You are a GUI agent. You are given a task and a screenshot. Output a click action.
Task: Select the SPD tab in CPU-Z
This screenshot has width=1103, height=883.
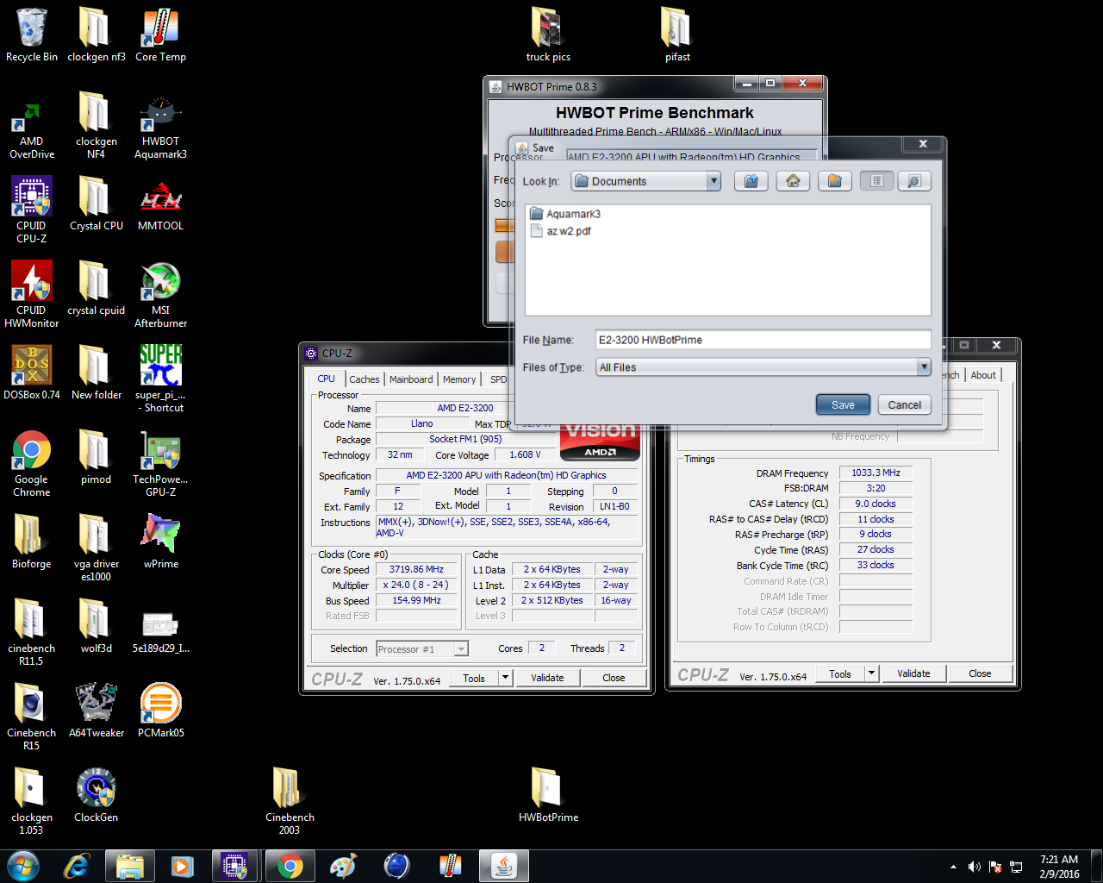click(498, 379)
